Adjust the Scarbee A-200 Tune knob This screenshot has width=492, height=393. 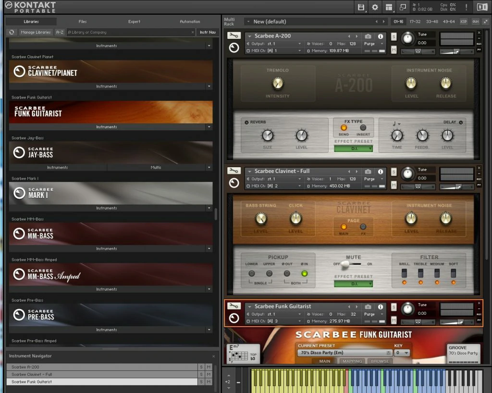click(x=407, y=38)
